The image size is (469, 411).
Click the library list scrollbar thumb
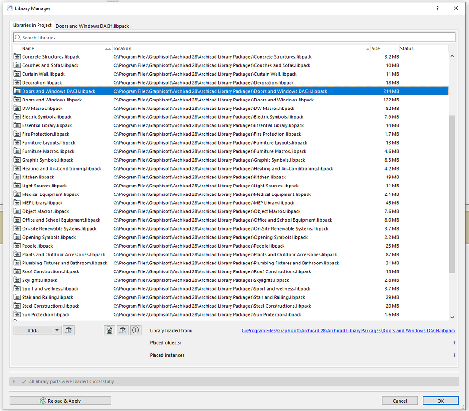pos(452,194)
